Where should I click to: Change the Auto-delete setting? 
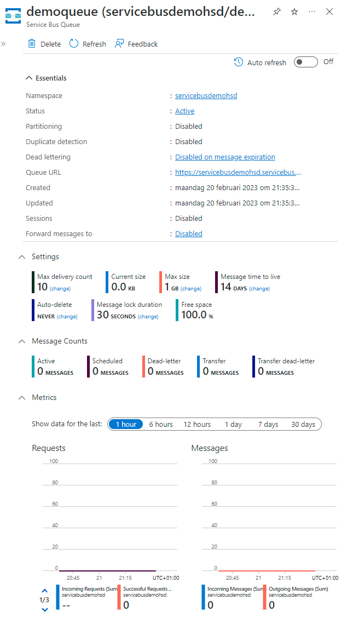[67, 317]
